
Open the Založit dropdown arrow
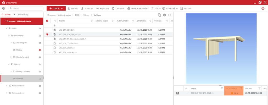pos(62,8)
